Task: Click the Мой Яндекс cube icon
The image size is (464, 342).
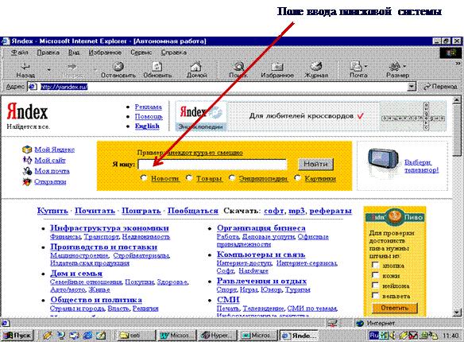Action: tap(27, 150)
